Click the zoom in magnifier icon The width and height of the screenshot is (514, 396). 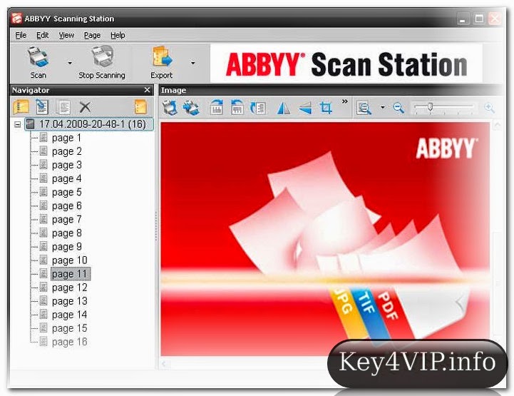point(490,108)
